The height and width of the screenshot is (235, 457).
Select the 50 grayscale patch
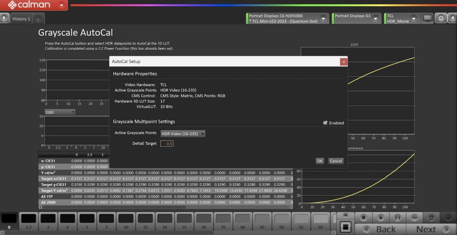pos(282,221)
